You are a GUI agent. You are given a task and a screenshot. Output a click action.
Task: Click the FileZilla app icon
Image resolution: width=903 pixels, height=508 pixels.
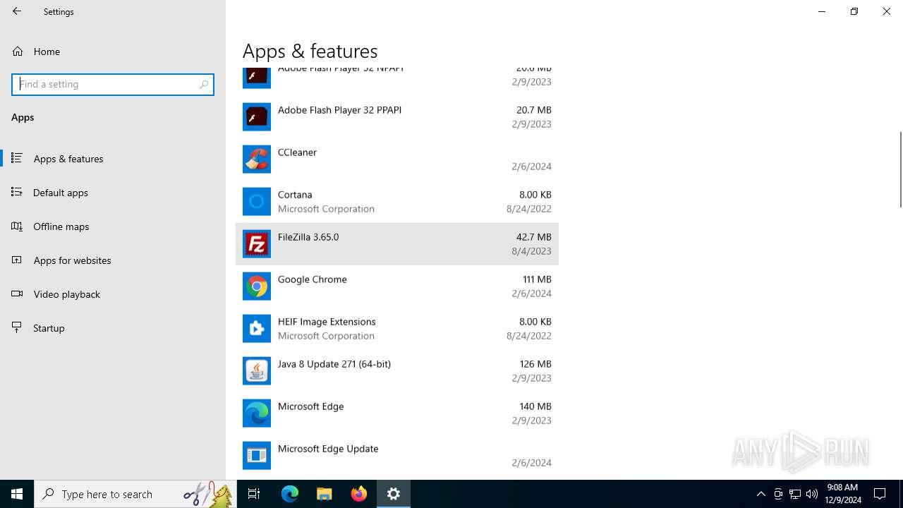(x=257, y=244)
